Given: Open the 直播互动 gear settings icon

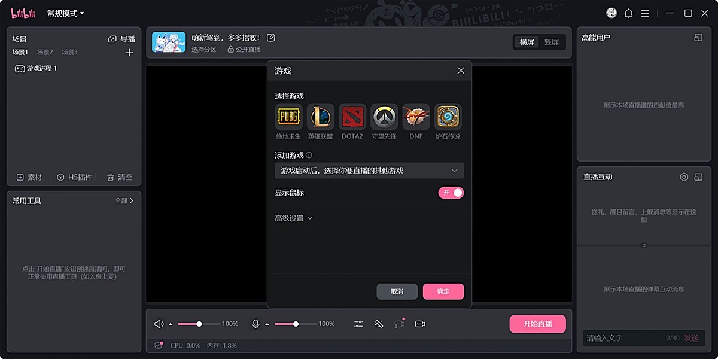Looking at the screenshot, I should tap(684, 177).
